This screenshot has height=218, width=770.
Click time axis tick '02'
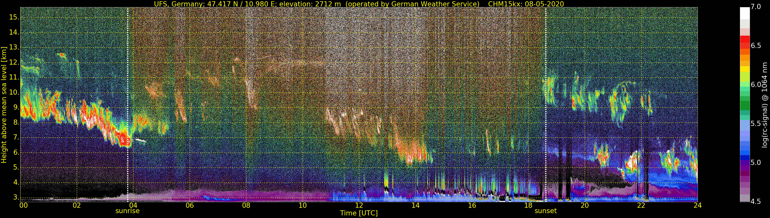(77, 205)
